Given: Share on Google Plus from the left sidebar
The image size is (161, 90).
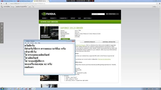Looking at the screenshot, I should [2, 31].
